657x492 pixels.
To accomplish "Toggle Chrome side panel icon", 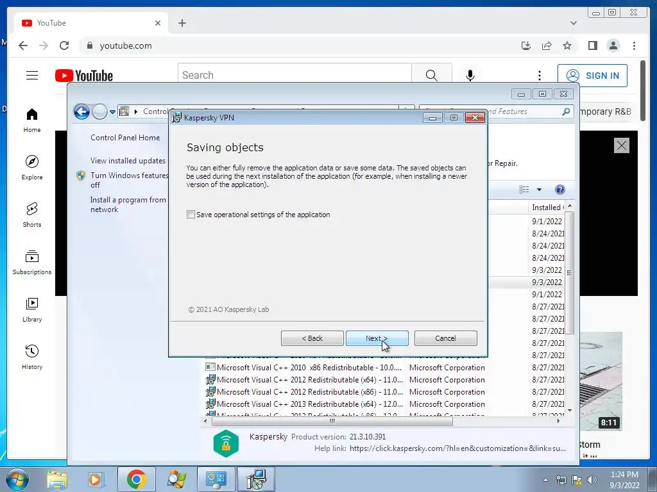I will tap(592, 45).
